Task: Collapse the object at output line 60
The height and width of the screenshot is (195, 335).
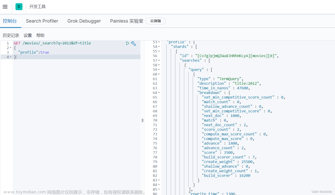Action: [x=159, y=74]
